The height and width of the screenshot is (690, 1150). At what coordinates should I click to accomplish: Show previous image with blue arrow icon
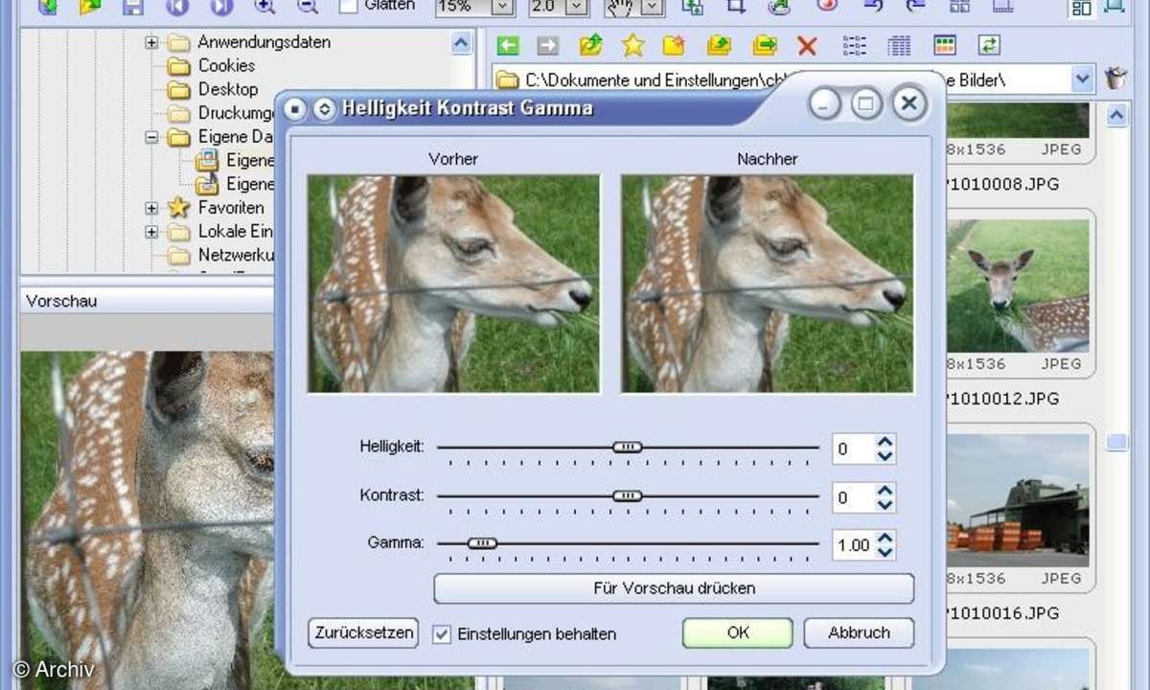[177, 7]
